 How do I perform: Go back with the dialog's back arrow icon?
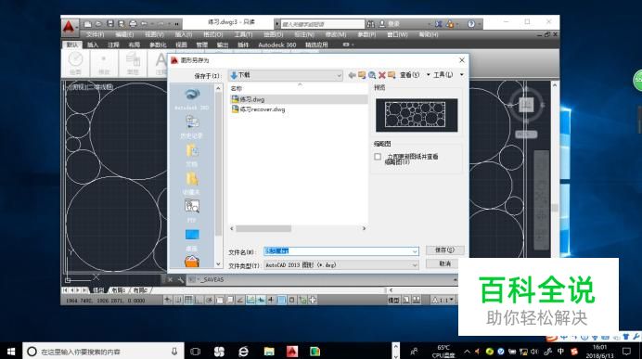click(x=352, y=75)
